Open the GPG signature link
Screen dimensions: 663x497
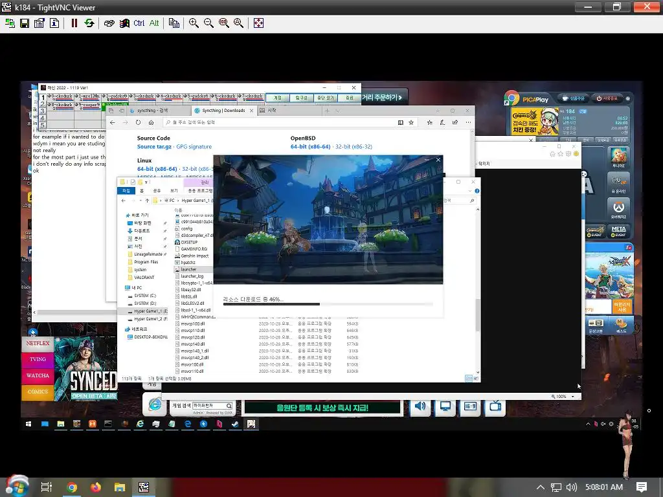coord(194,147)
